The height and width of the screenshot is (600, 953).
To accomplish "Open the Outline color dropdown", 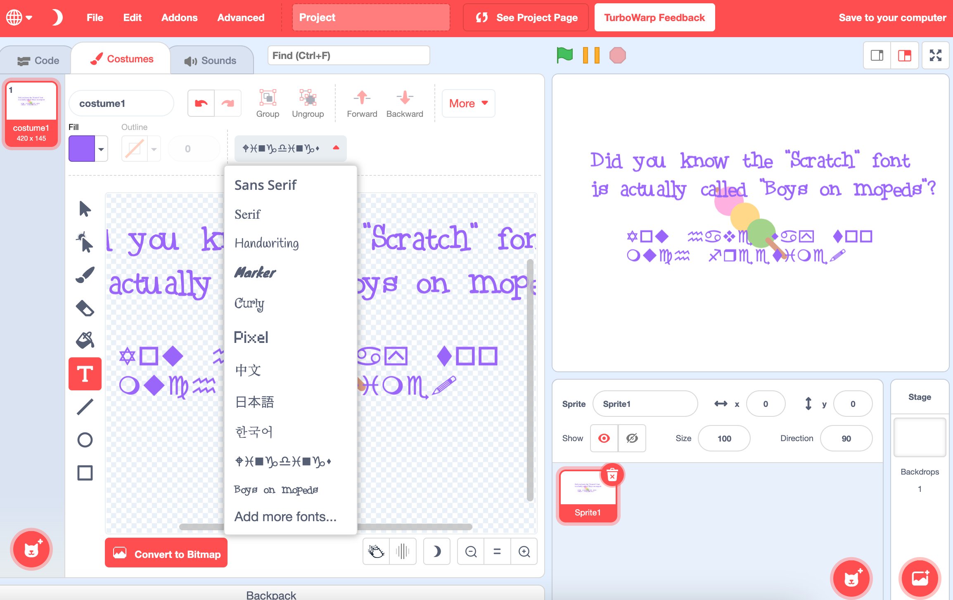I will coord(154,149).
